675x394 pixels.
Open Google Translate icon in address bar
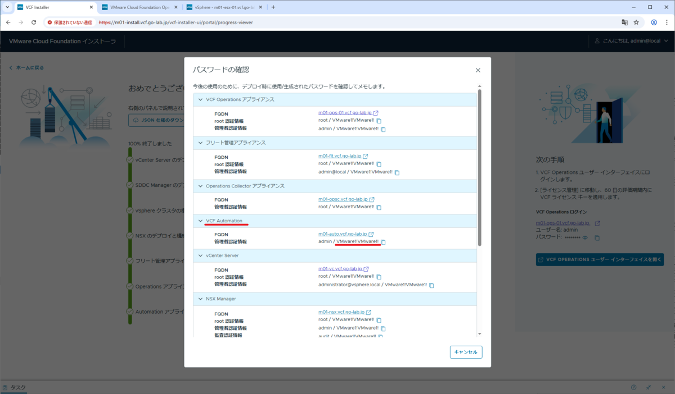(x=624, y=22)
